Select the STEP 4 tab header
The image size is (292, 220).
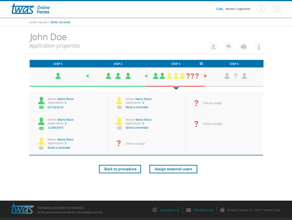pyautogui.click(x=234, y=64)
